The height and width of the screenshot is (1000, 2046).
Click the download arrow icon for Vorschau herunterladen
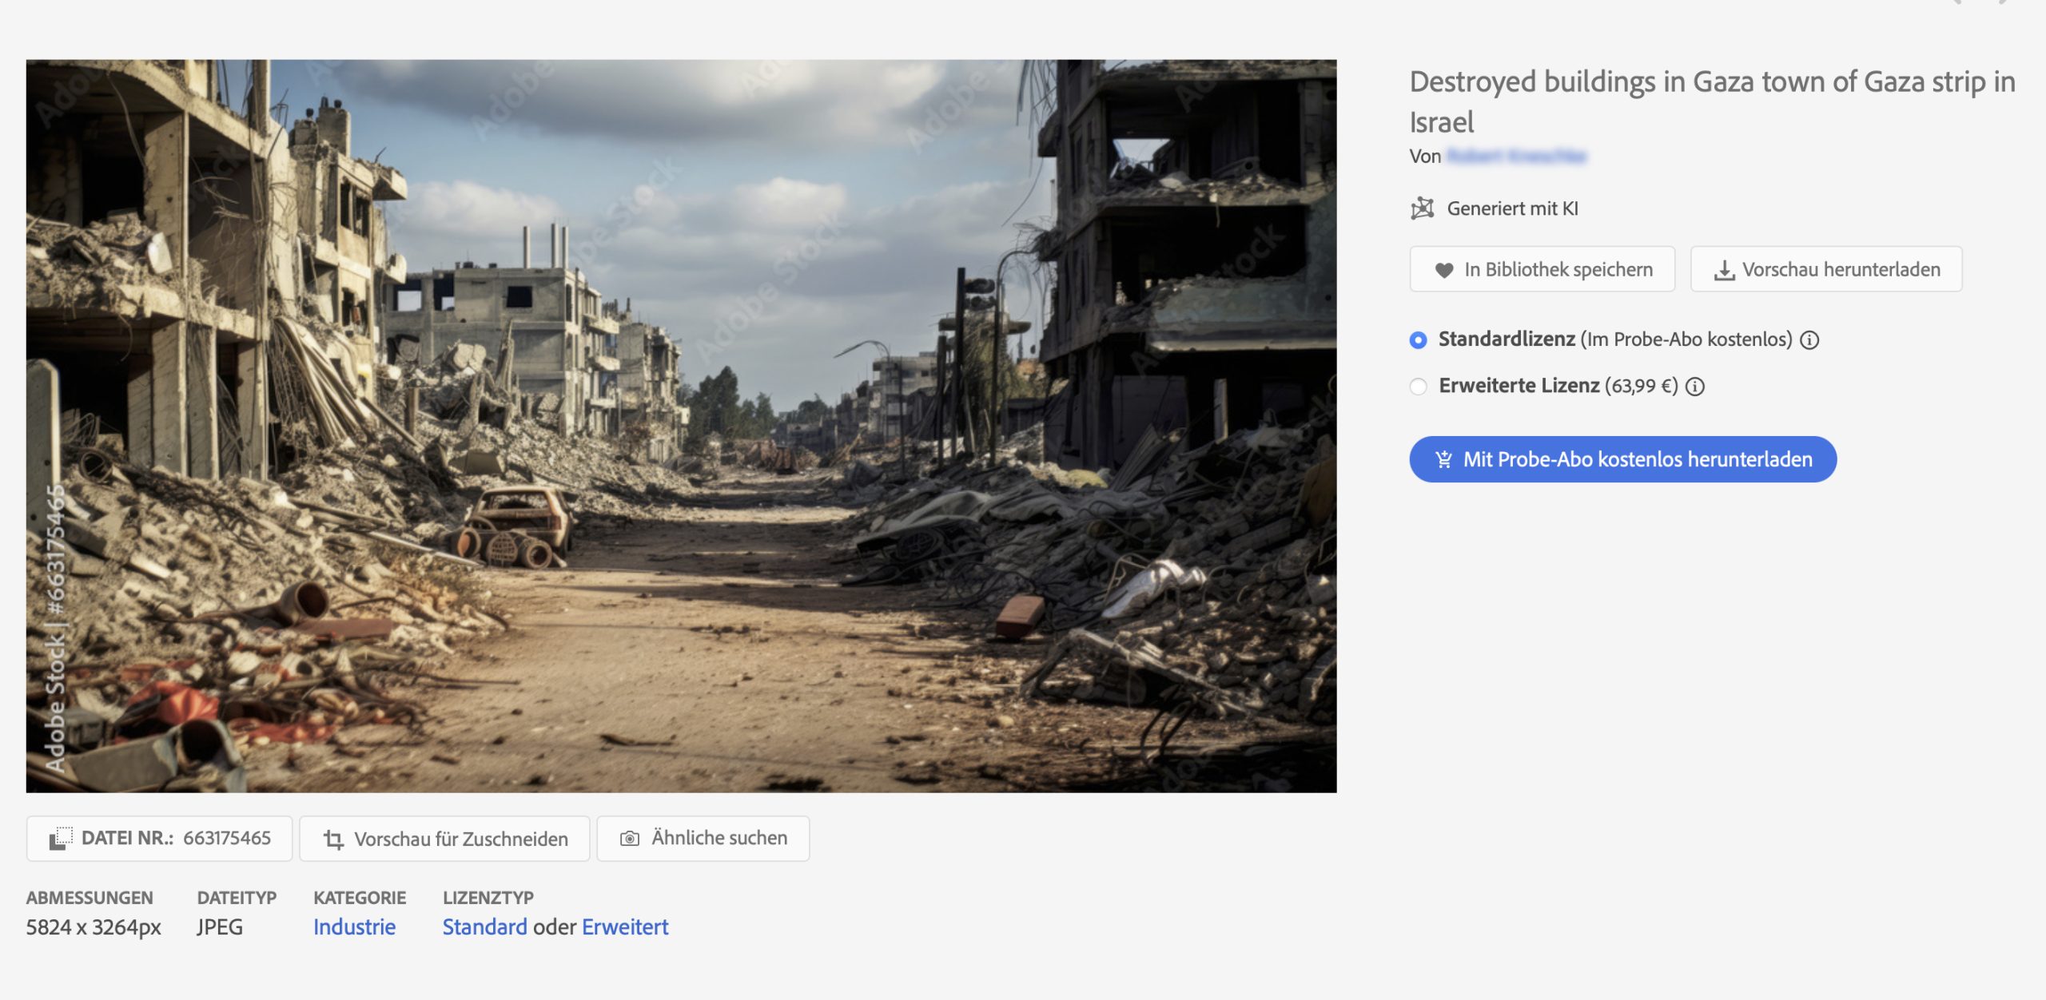coord(1724,271)
